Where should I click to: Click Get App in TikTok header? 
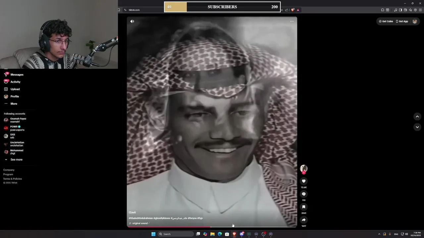(x=402, y=21)
